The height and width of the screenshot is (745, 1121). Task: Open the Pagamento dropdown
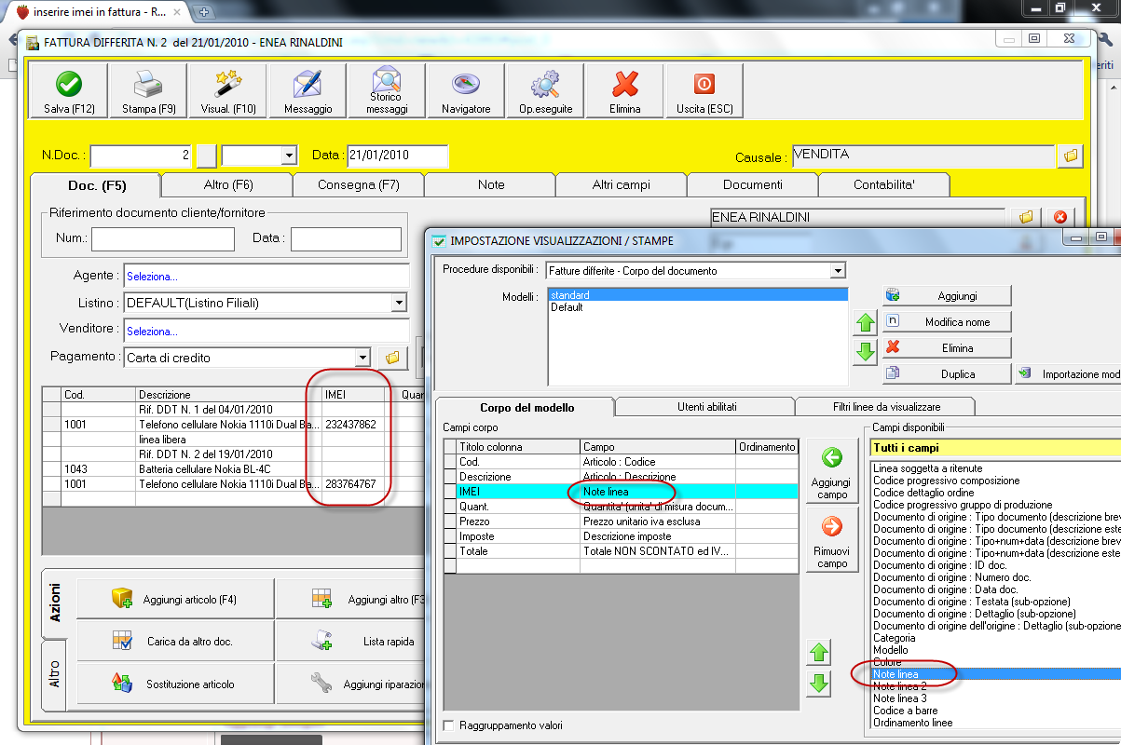coord(362,358)
